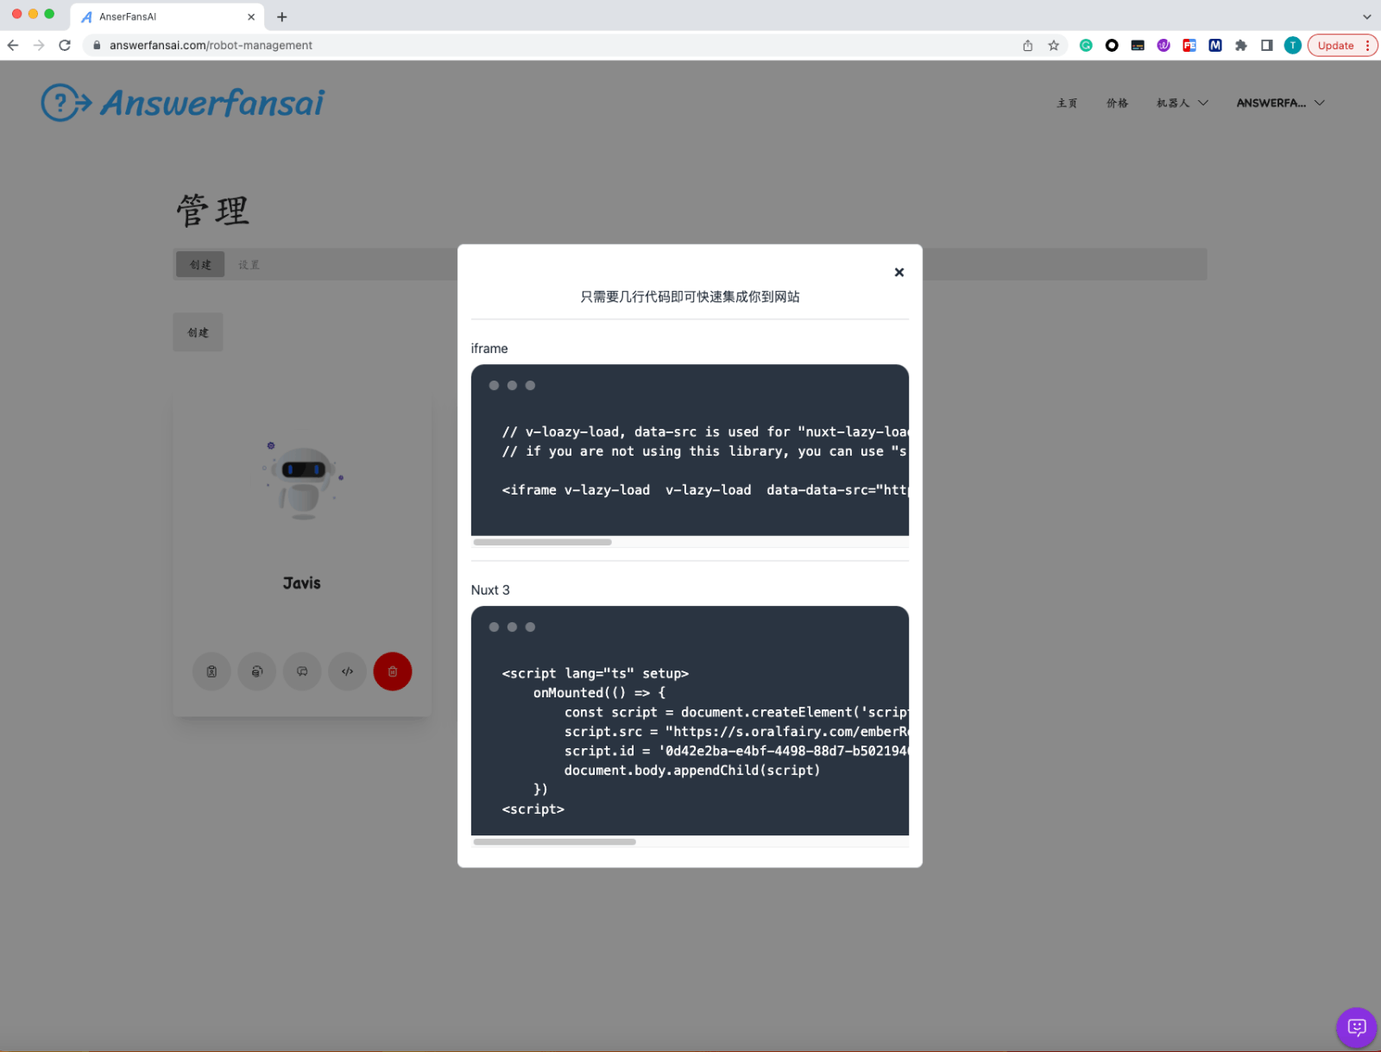Open the chat bubbles icon on Javis card

[302, 671]
